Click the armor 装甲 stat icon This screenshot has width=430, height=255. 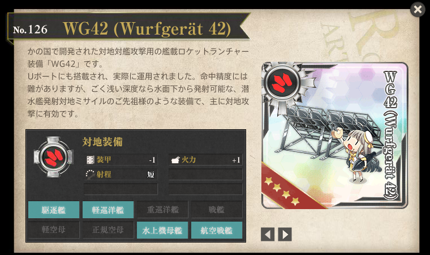pos(90,160)
